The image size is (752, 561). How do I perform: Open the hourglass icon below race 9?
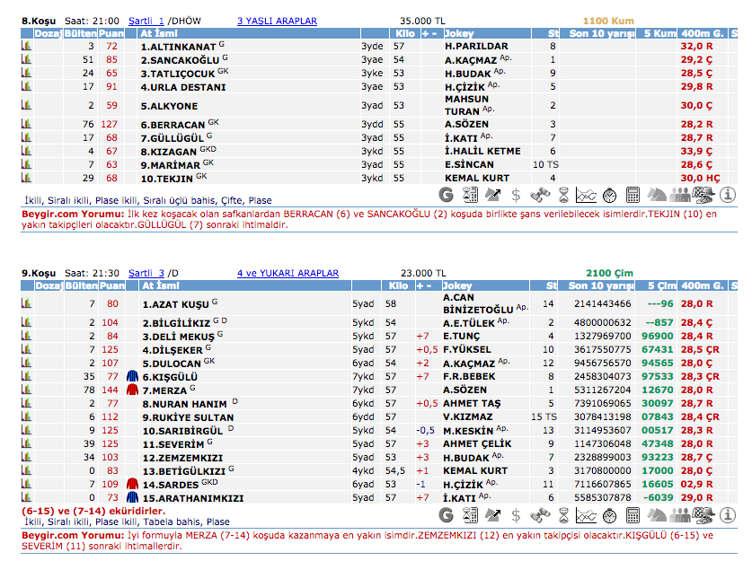pos(562,515)
